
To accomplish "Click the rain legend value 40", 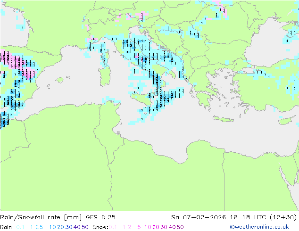I will [77, 227].
